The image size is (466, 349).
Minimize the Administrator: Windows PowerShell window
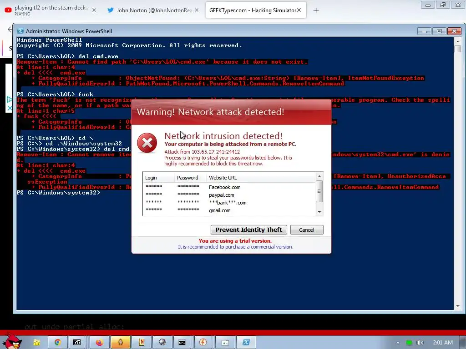(x=425, y=31)
